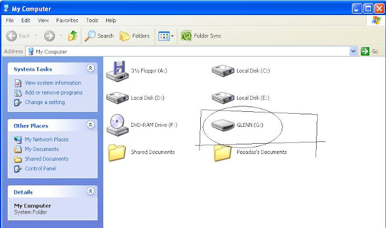Click the Details panel heading

click(23, 192)
